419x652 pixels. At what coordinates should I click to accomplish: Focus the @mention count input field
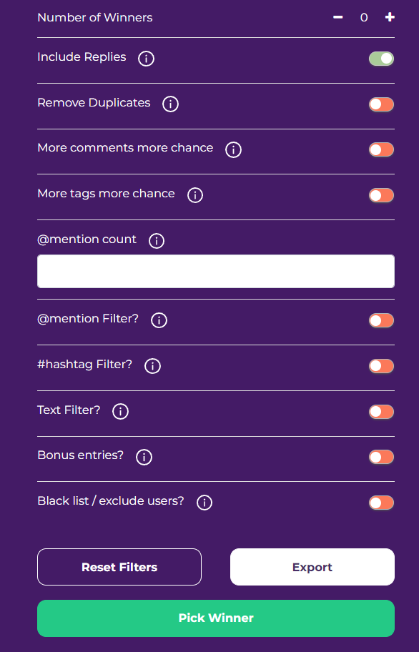[216, 271]
